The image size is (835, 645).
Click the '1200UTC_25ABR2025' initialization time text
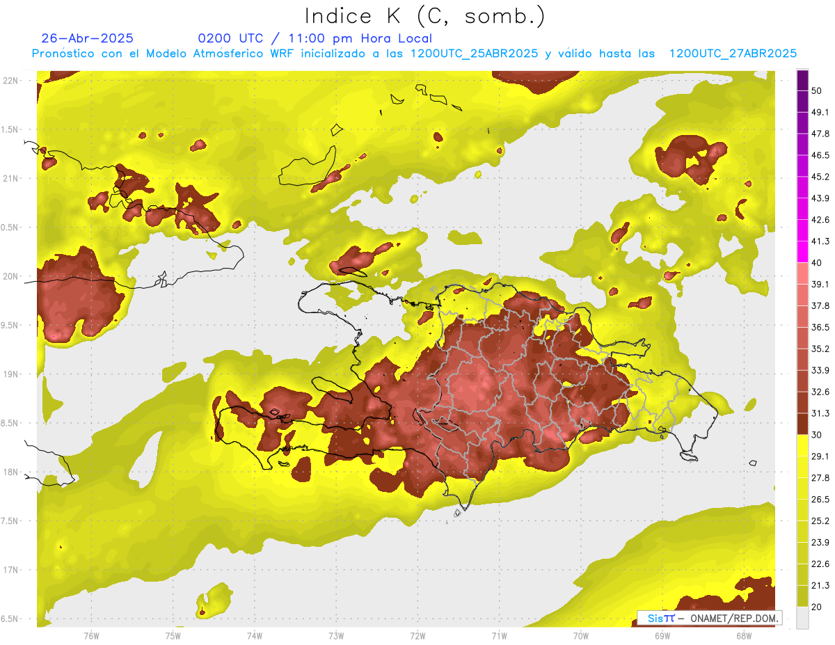[475, 54]
